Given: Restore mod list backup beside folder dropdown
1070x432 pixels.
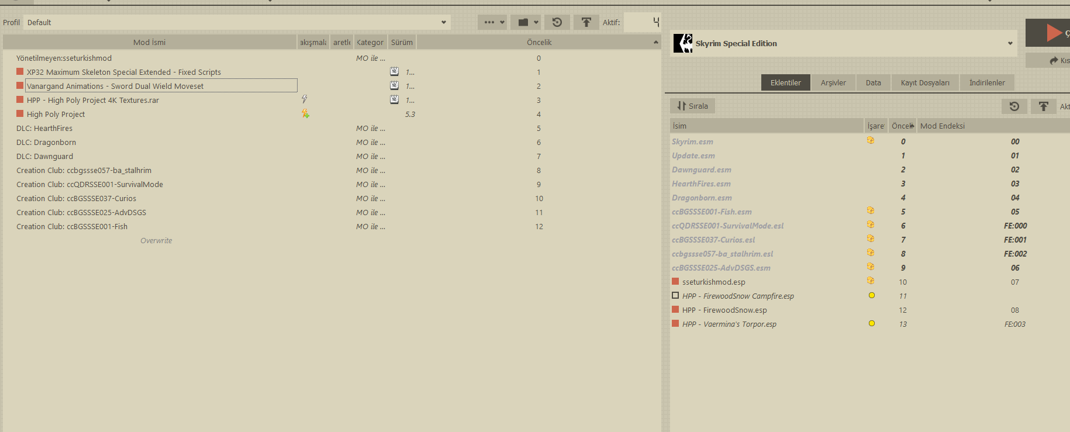Looking at the screenshot, I should point(557,22).
